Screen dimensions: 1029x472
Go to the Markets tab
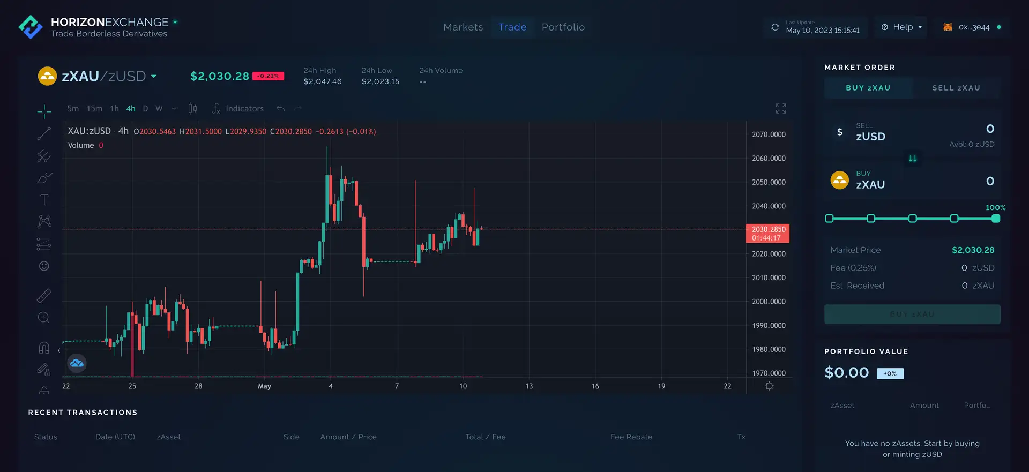[463, 27]
